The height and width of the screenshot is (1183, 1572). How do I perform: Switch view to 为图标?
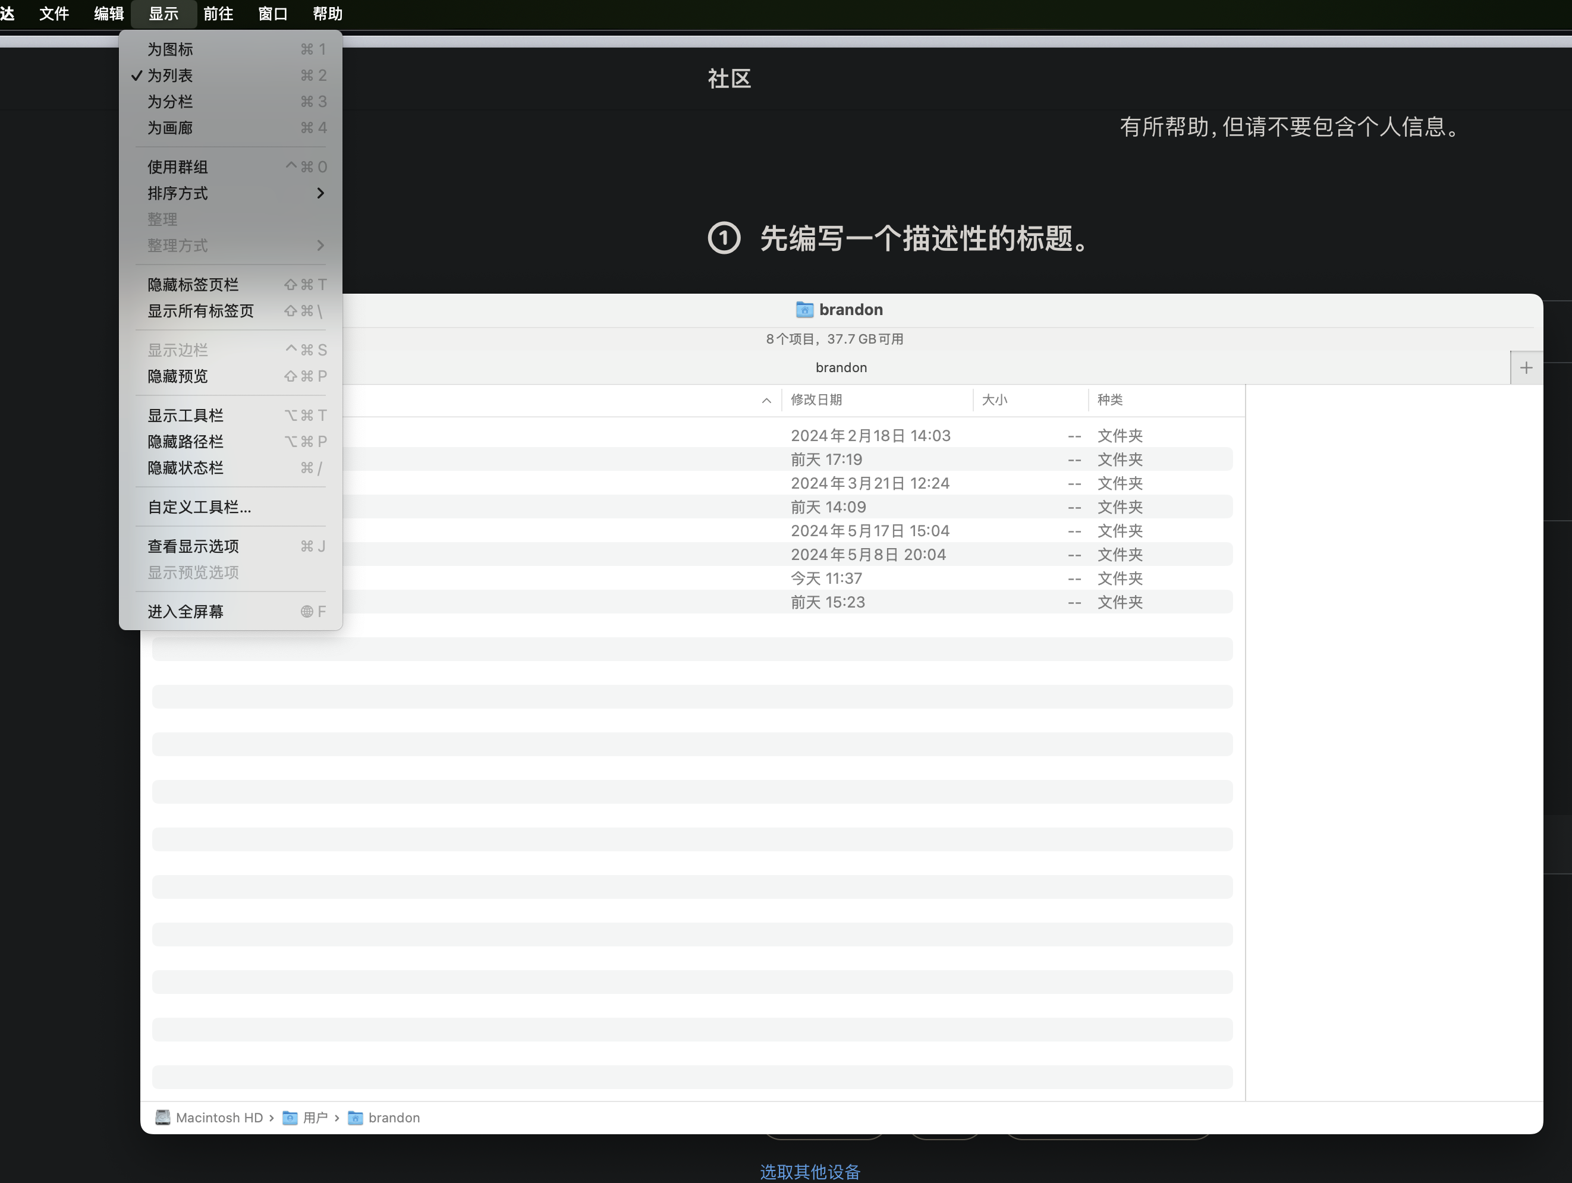tap(170, 49)
